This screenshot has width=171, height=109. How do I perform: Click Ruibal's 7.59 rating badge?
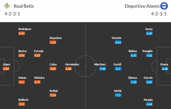53,95
